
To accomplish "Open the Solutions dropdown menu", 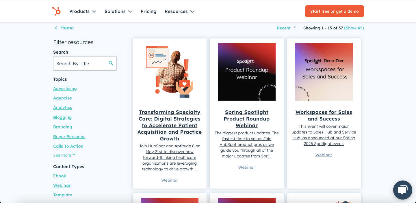I will (118, 11).
